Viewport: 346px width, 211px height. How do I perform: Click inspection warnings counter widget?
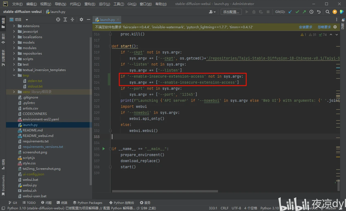pos(313,35)
